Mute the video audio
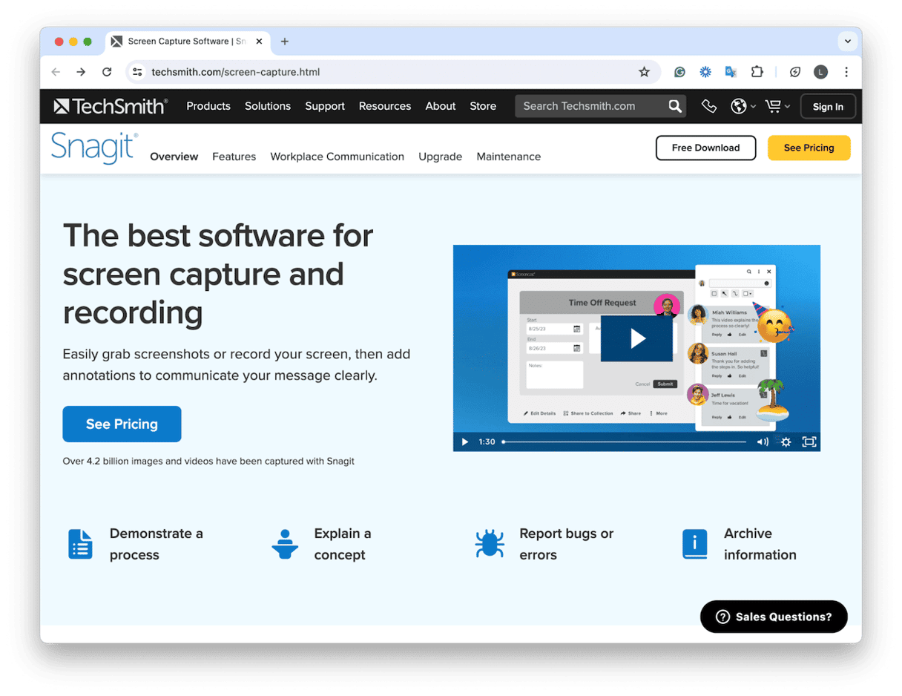 (x=762, y=441)
